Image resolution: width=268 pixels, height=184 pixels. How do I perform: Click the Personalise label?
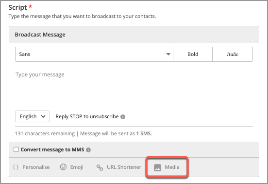click(x=36, y=167)
